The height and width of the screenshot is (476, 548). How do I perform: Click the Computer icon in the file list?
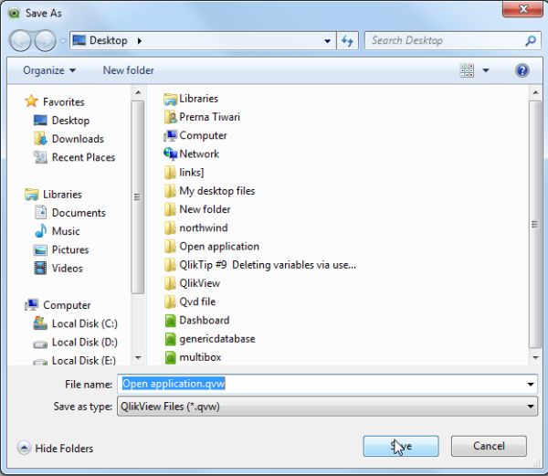pos(170,135)
